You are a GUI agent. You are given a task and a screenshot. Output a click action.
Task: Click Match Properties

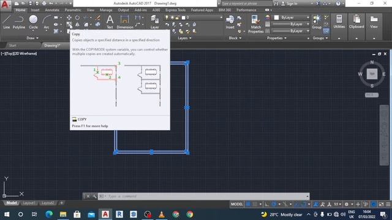(x=256, y=24)
